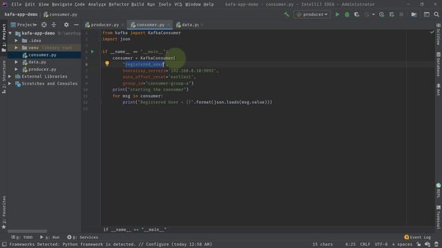
Task: Open the profiler dropdown arrow in toolbar
Action: coord(373,14)
